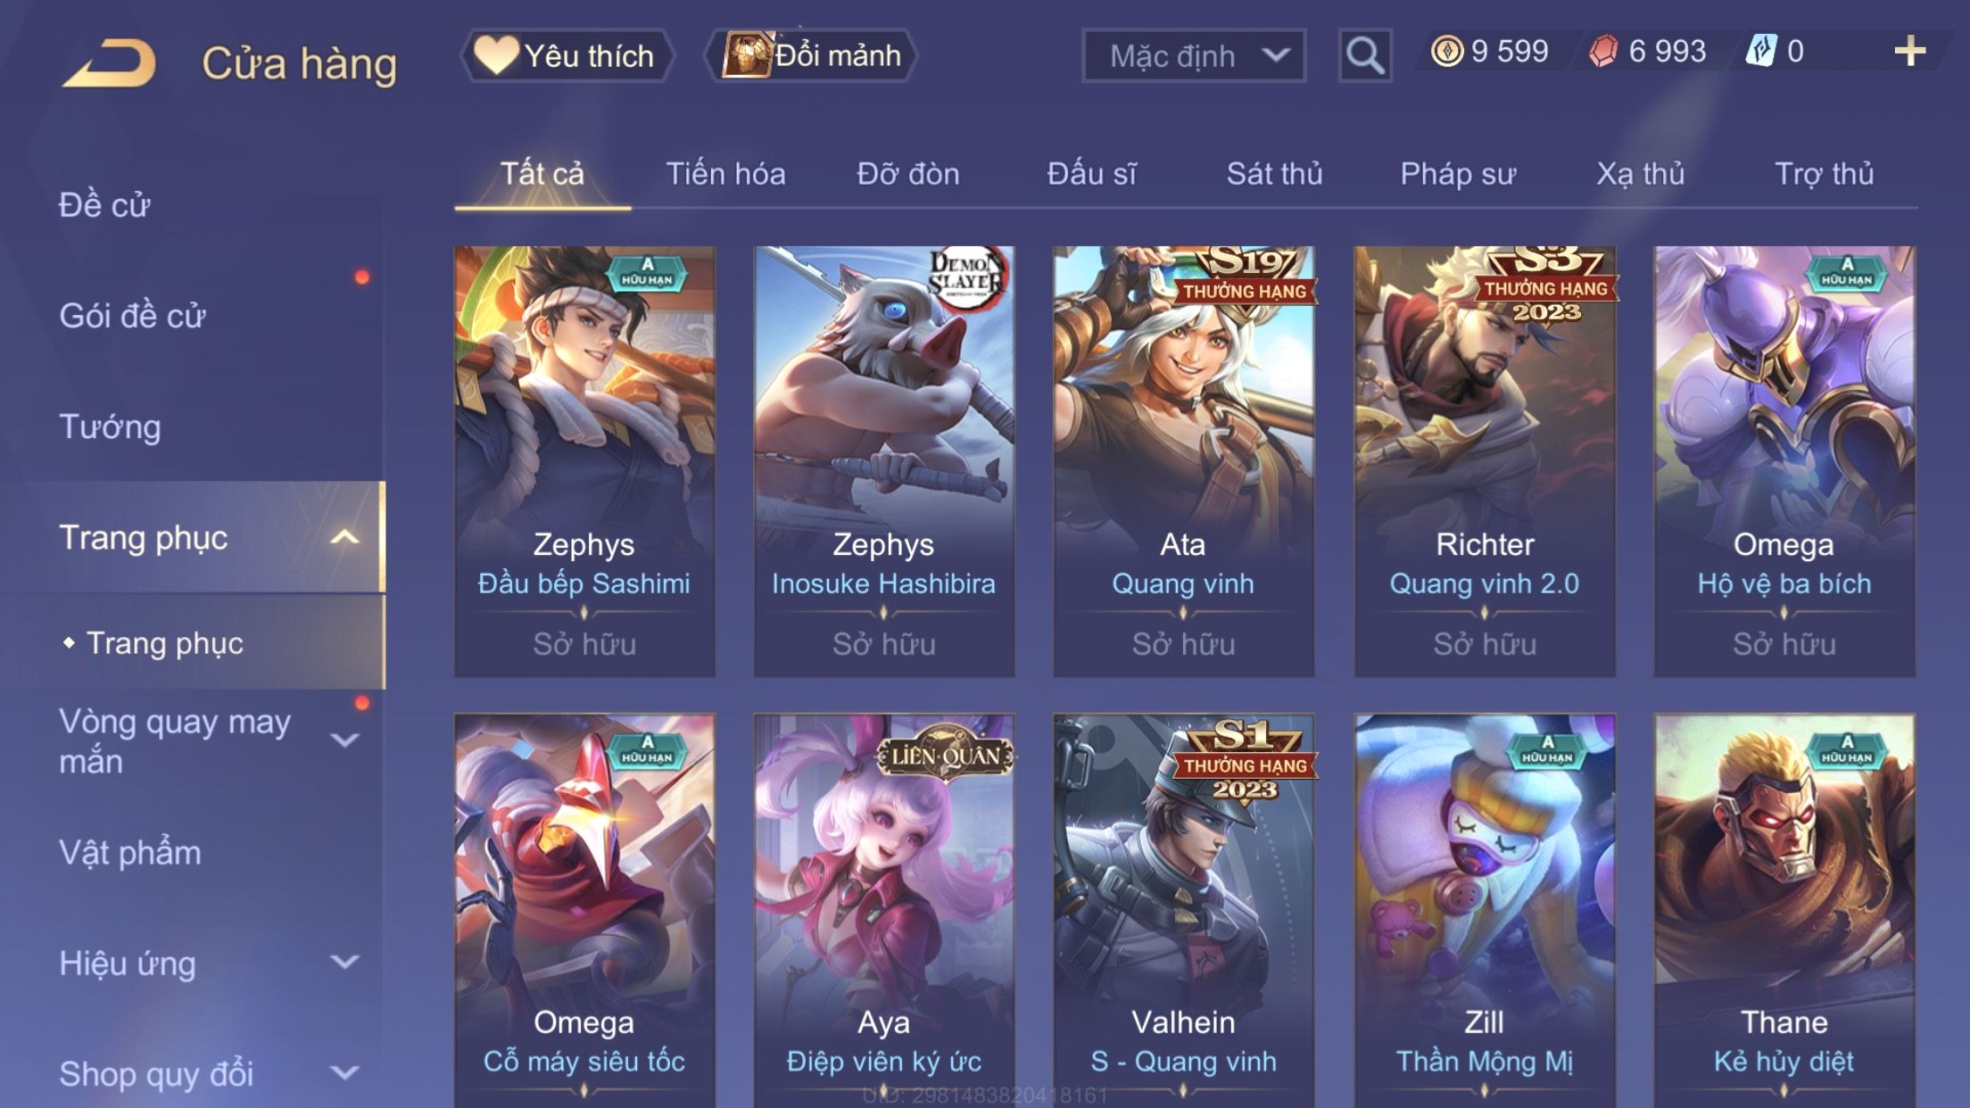Select Zephys Inosuke Hashibira skin card
1970x1108 pixels.
click(883, 461)
